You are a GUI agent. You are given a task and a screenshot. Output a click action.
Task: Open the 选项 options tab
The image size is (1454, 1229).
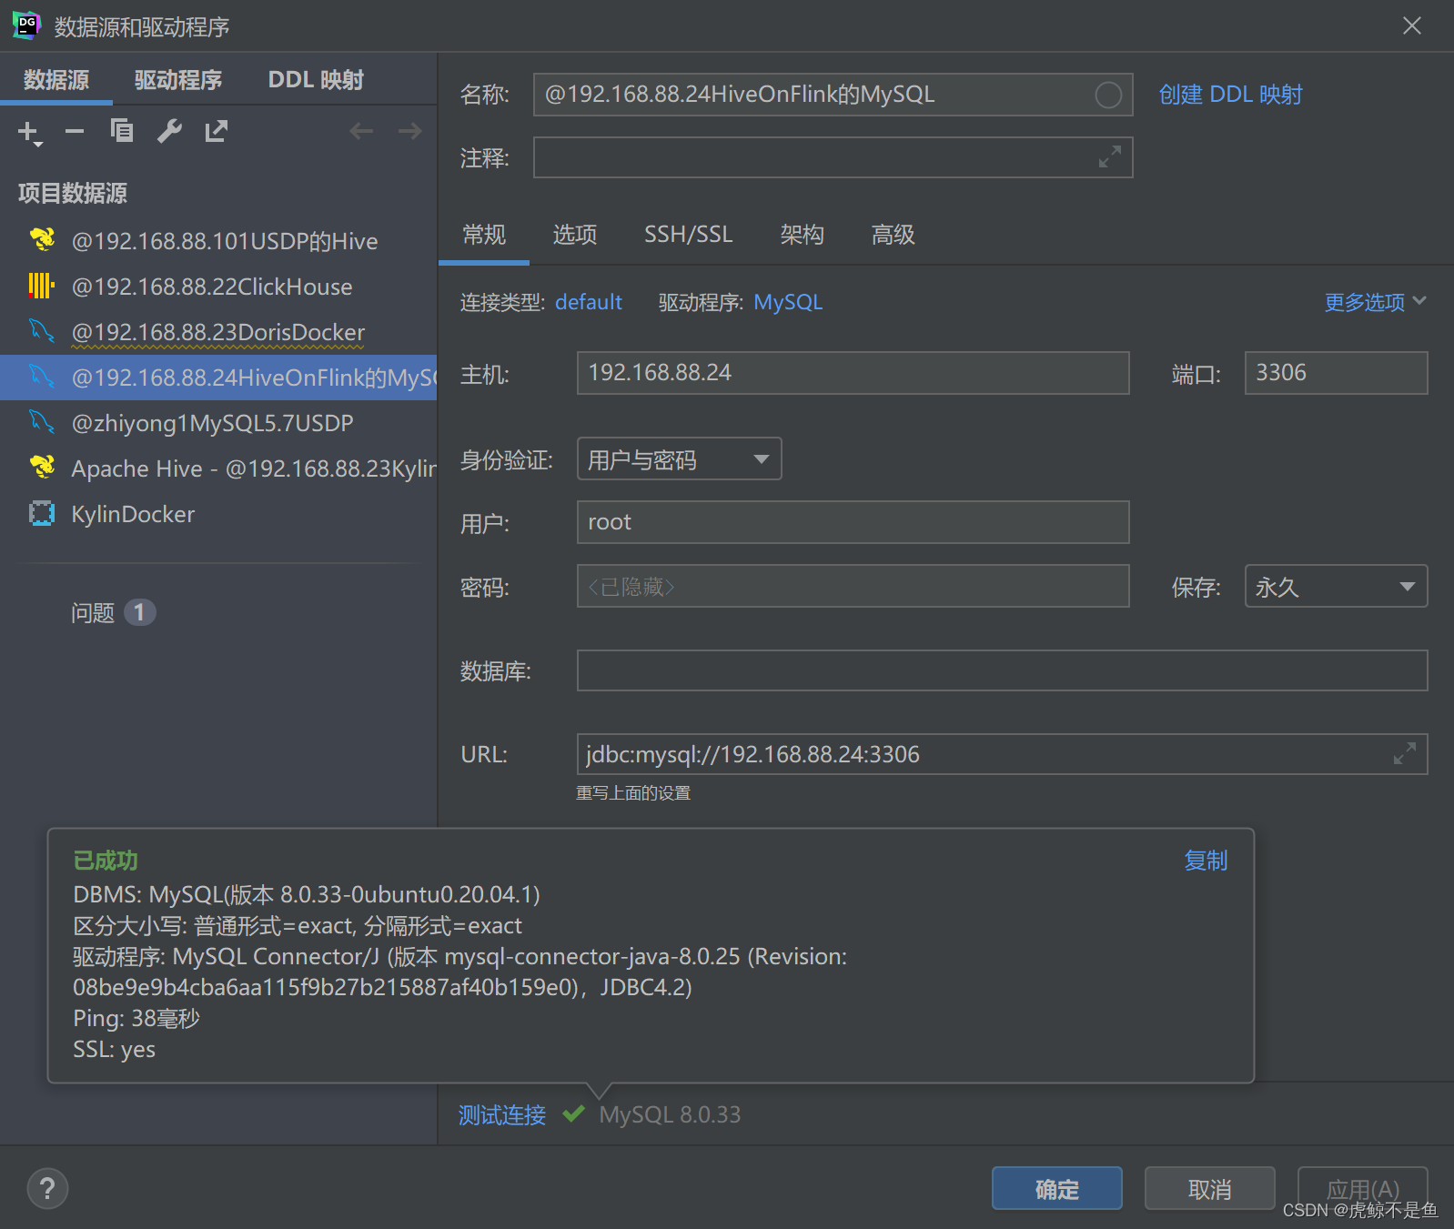[575, 235]
